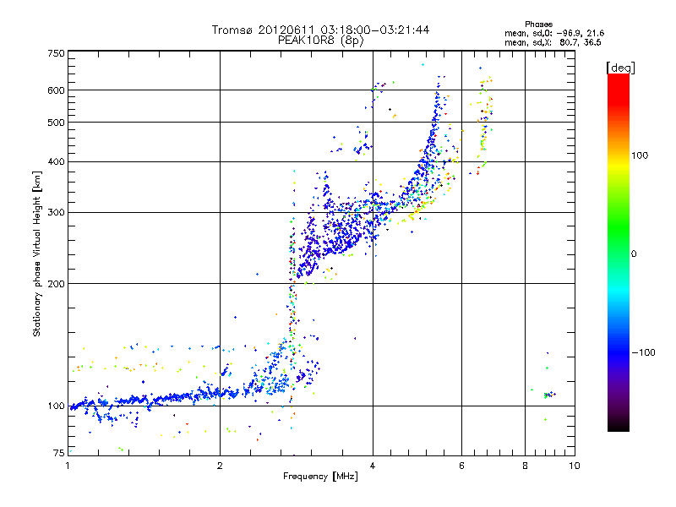Click the 'Phases' heading text

(538, 25)
